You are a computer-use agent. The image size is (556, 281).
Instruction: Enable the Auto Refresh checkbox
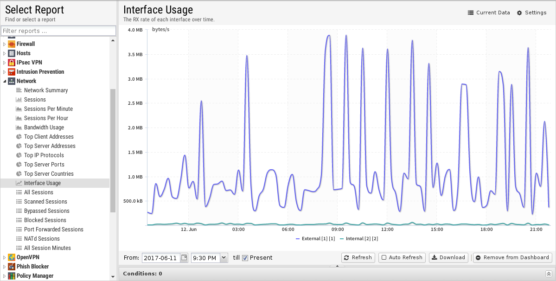[383, 258]
